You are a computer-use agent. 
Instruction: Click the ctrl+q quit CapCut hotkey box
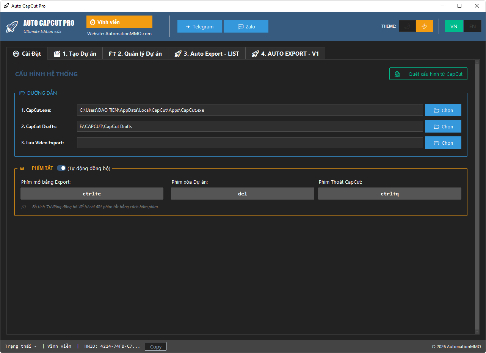pyautogui.click(x=390, y=194)
